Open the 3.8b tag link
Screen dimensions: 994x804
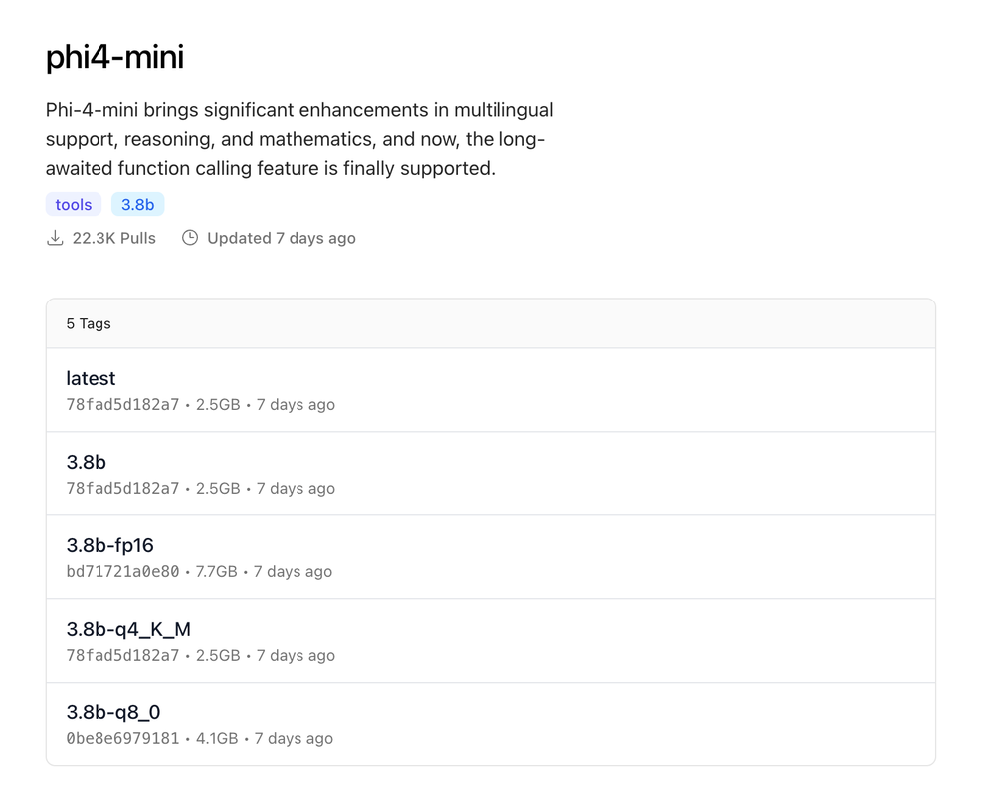[x=86, y=462]
